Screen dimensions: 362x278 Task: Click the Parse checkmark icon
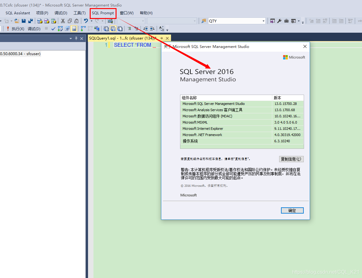pyautogui.click(x=53, y=29)
